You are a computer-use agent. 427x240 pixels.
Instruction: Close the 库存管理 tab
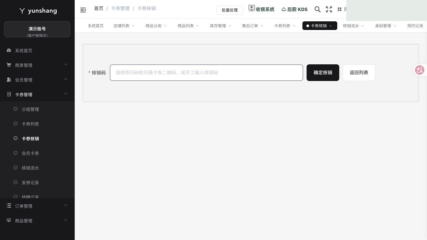click(x=230, y=26)
